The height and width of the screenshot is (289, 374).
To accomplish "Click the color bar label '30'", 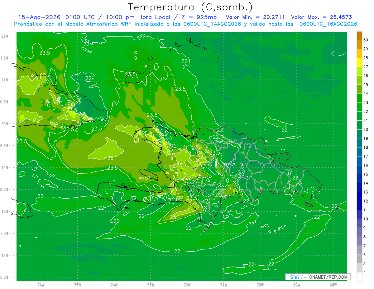I will [x=366, y=40].
